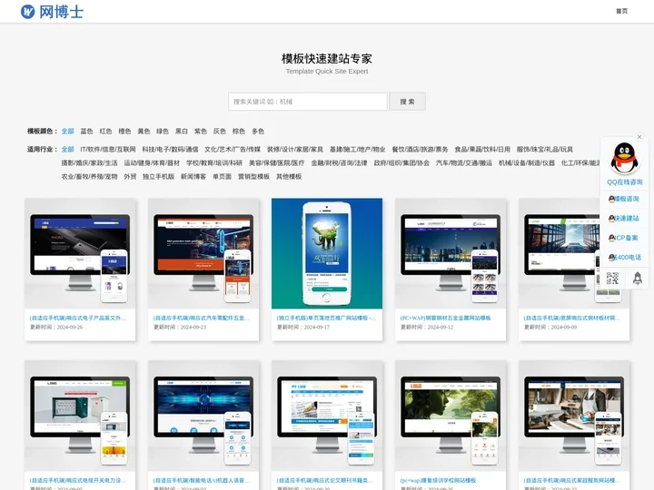
Task: Choose IT/软件/信息/互联网 industry
Action: [x=108, y=149]
